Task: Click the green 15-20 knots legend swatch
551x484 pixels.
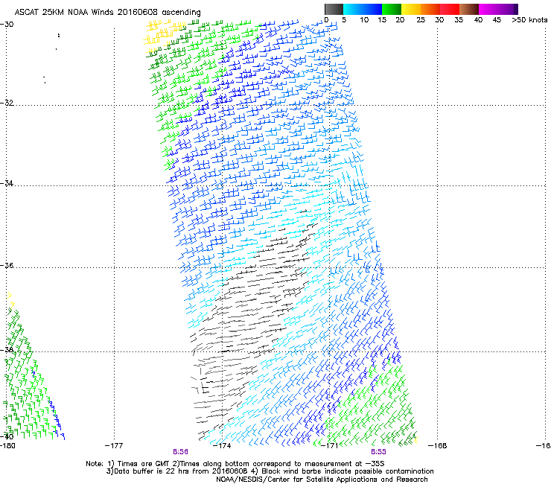Action: coord(392,9)
